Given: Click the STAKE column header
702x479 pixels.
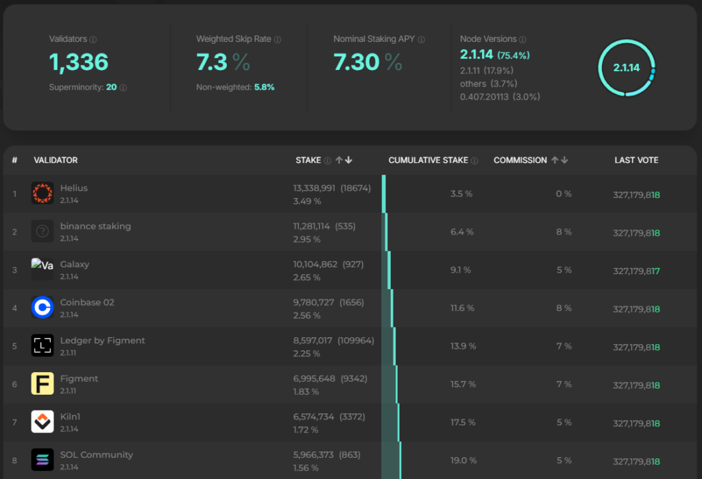Looking at the screenshot, I should 308,160.
